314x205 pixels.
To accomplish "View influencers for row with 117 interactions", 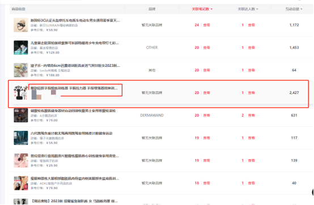I will (251, 138).
